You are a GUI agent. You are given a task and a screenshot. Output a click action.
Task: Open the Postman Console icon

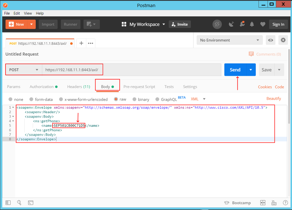(31, 203)
